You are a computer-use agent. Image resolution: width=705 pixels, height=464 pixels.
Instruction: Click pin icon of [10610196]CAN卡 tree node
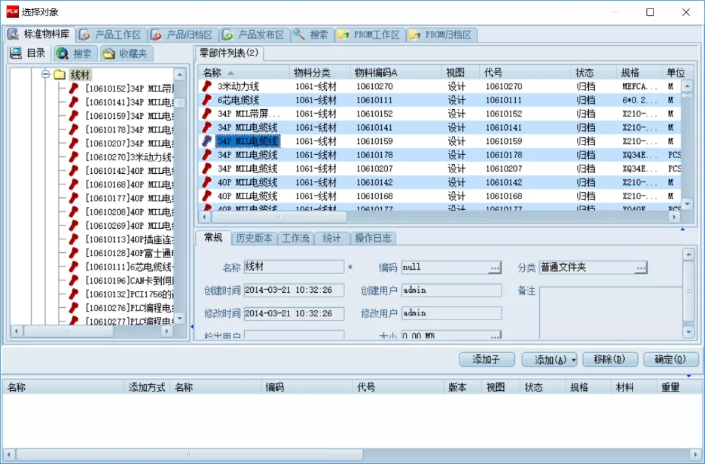[x=74, y=280]
